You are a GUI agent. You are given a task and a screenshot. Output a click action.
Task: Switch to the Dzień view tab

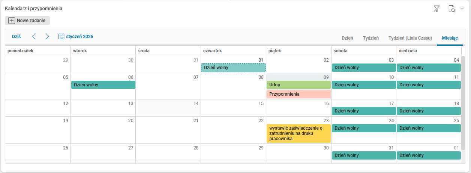point(347,38)
